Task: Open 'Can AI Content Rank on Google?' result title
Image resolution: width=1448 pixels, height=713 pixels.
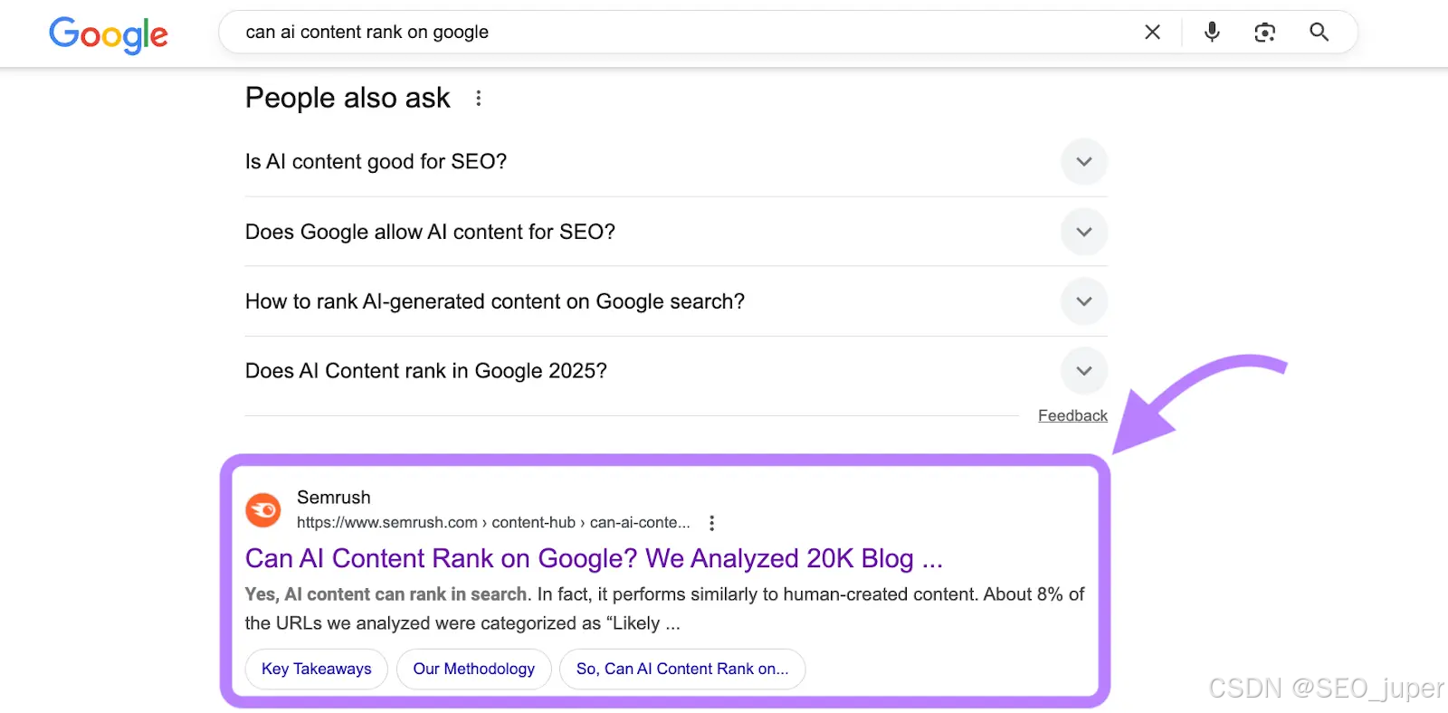Action: pyautogui.click(x=594, y=558)
